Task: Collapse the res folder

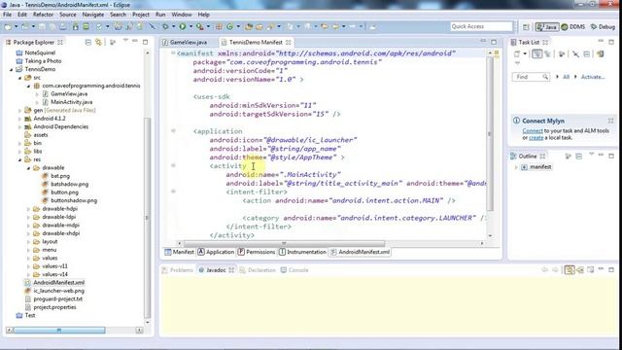Action: pos(19,159)
